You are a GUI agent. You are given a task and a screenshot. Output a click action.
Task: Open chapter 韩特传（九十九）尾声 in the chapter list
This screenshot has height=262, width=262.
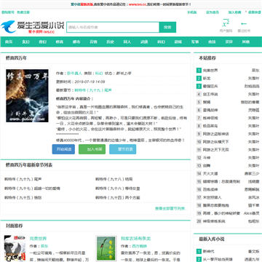tap(23, 179)
